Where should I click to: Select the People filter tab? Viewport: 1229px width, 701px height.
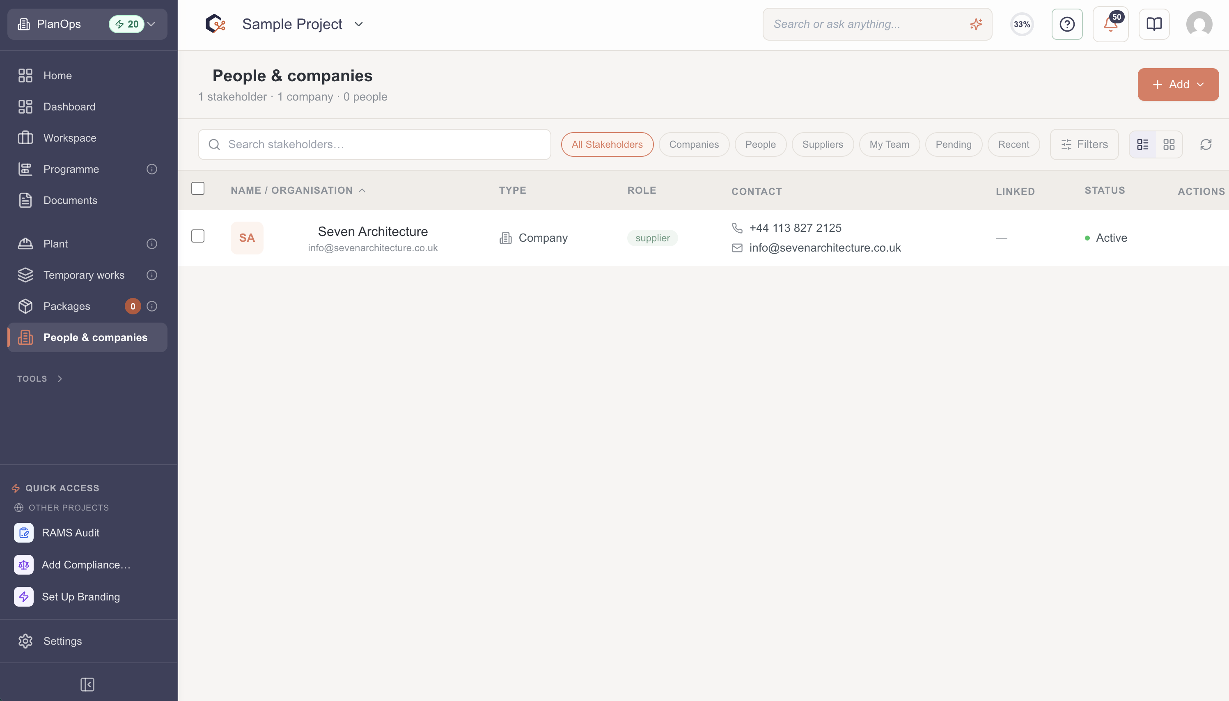tap(761, 144)
